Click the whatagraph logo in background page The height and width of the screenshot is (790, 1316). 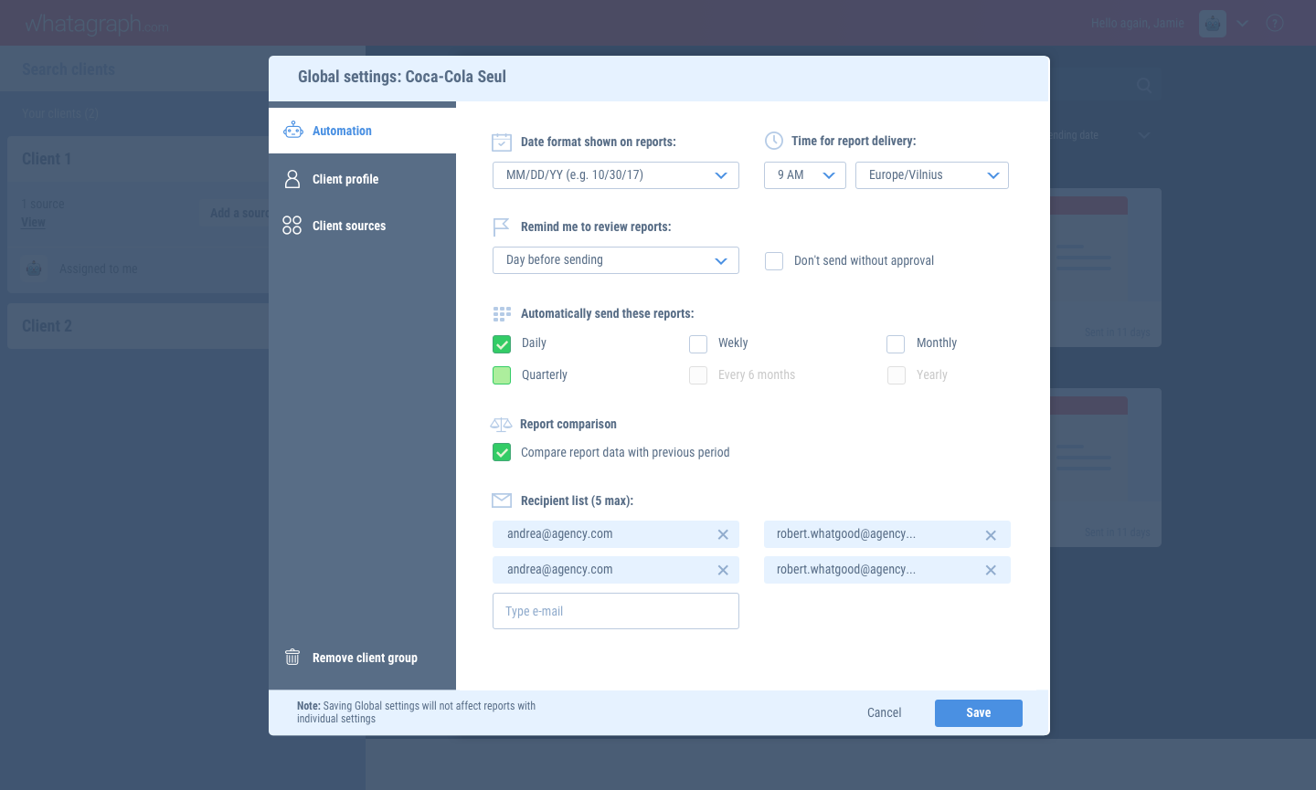[96, 25]
